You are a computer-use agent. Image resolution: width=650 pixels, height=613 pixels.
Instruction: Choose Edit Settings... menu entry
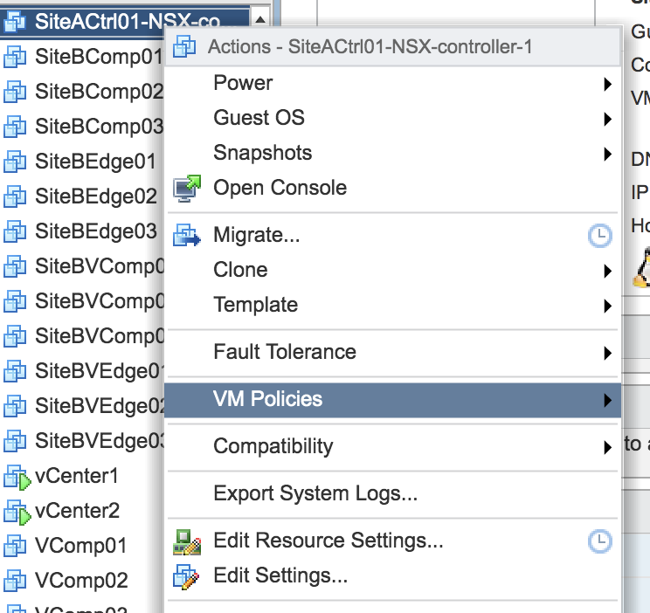pos(392,575)
